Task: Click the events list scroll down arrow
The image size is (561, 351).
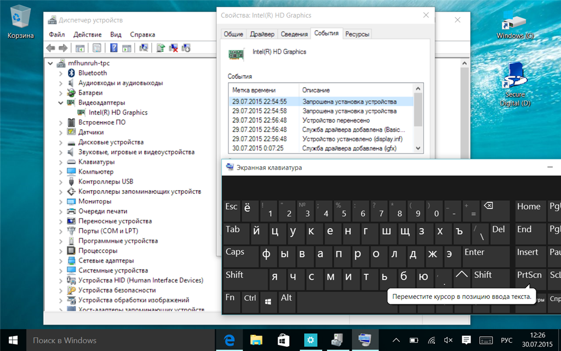Action: pos(418,148)
